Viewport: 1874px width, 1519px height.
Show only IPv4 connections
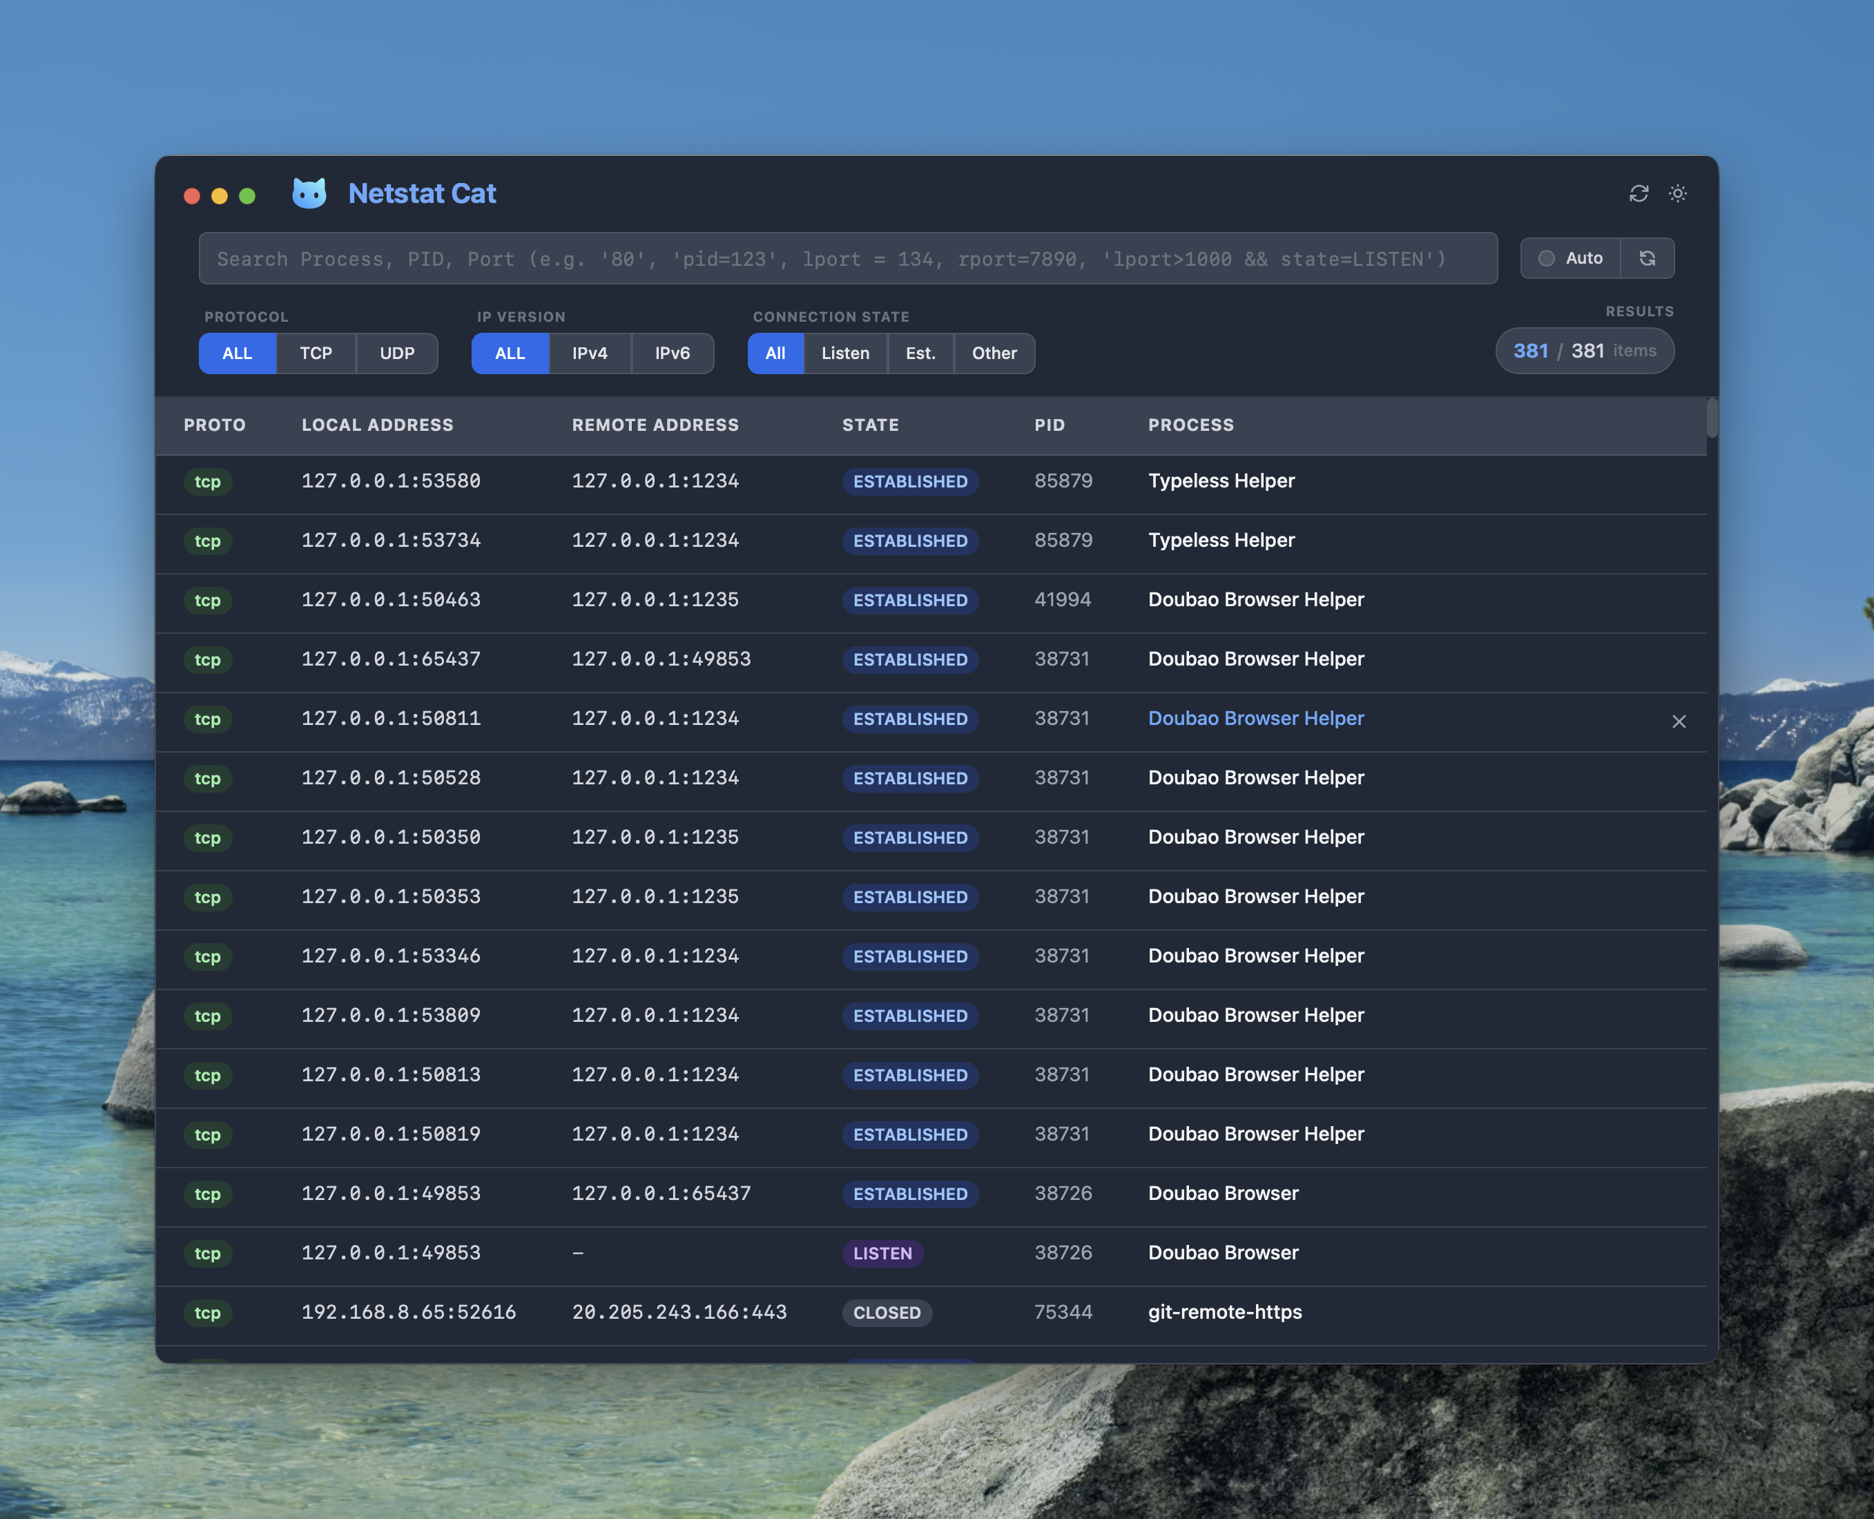click(589, 354)
